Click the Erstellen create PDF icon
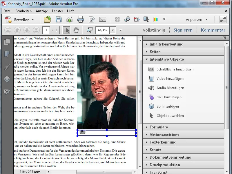The width and height of the screenshot is (232, 174). (x=8, y=20)
